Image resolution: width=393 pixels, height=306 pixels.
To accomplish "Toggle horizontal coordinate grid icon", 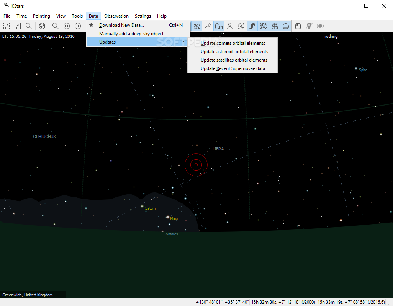I will [274, 26].
